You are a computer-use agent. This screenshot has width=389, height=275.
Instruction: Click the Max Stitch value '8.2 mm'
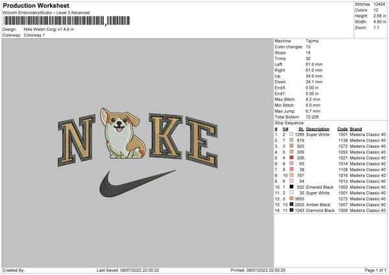point(313,99)
